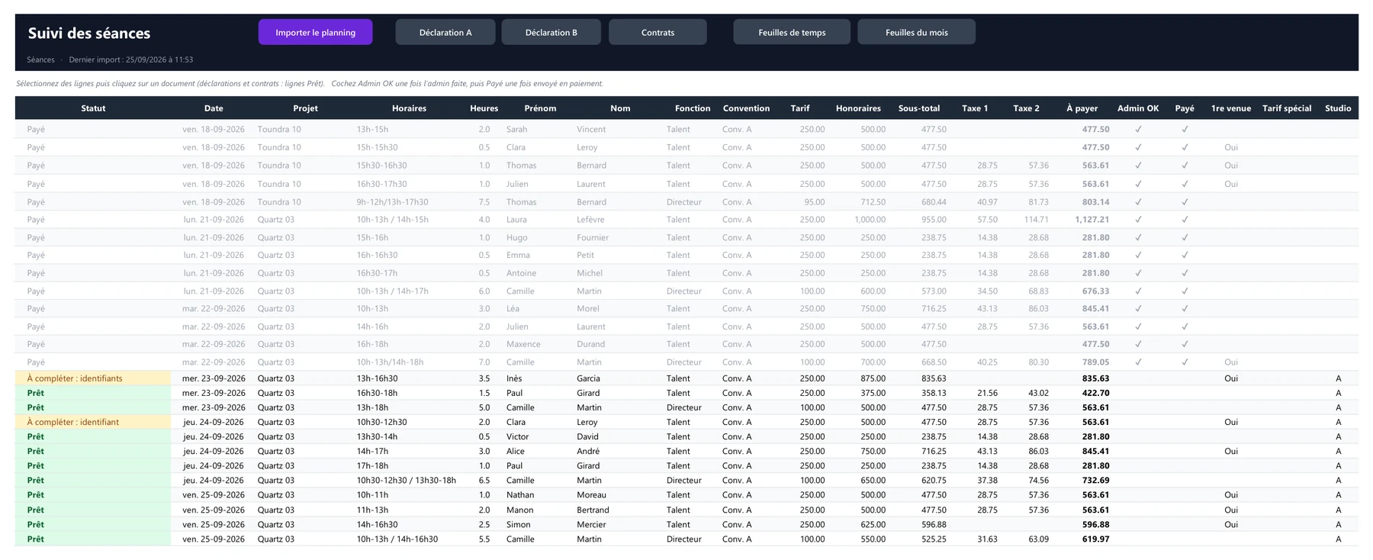Open Feuilles du mois
This screenshot has height=560, width=1373.
916,32
